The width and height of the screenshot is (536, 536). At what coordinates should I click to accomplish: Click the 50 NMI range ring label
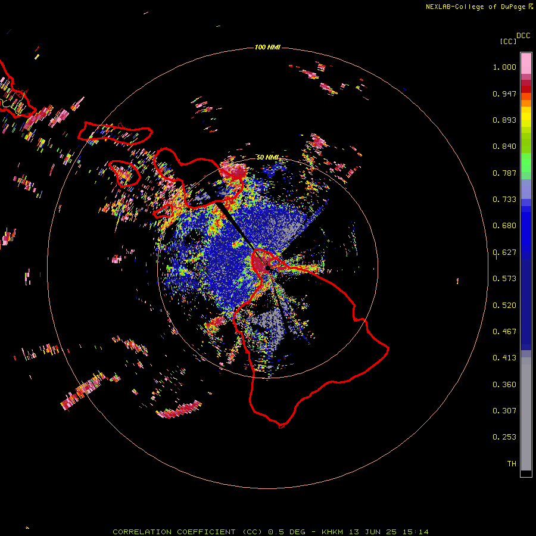pos(267,157)
